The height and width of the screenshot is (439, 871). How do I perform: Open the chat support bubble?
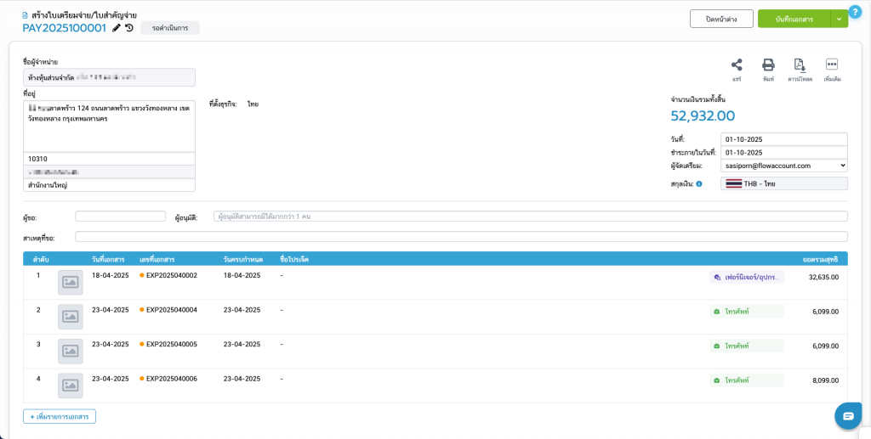pos(848,415)
